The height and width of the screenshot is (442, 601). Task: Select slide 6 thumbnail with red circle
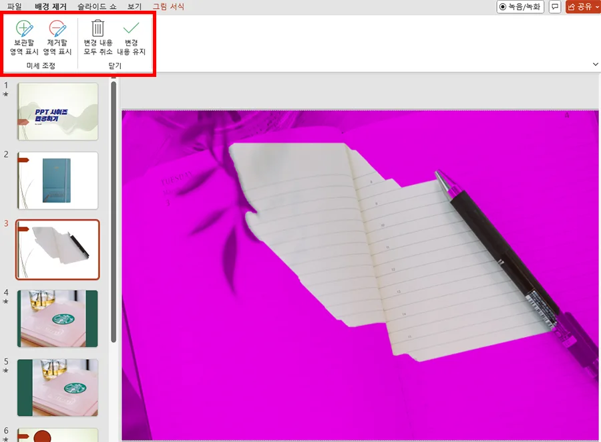point(57,435)
